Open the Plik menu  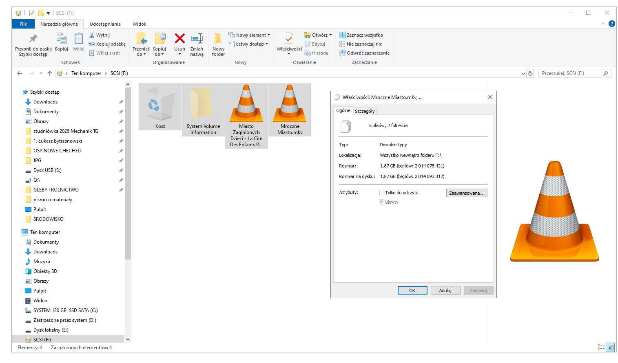coord(23,24)
